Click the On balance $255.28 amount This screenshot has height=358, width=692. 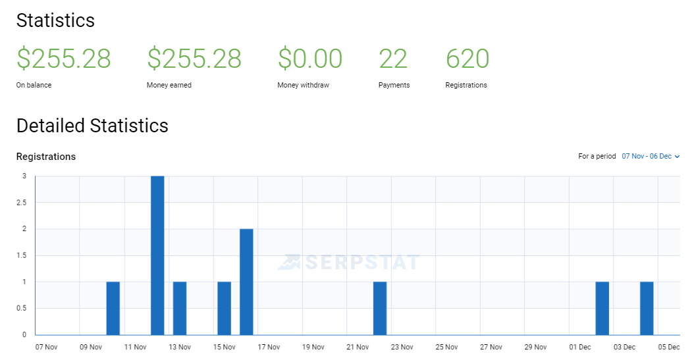coord(64,59)
